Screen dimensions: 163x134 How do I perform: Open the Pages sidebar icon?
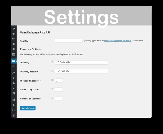coord(14,44)
